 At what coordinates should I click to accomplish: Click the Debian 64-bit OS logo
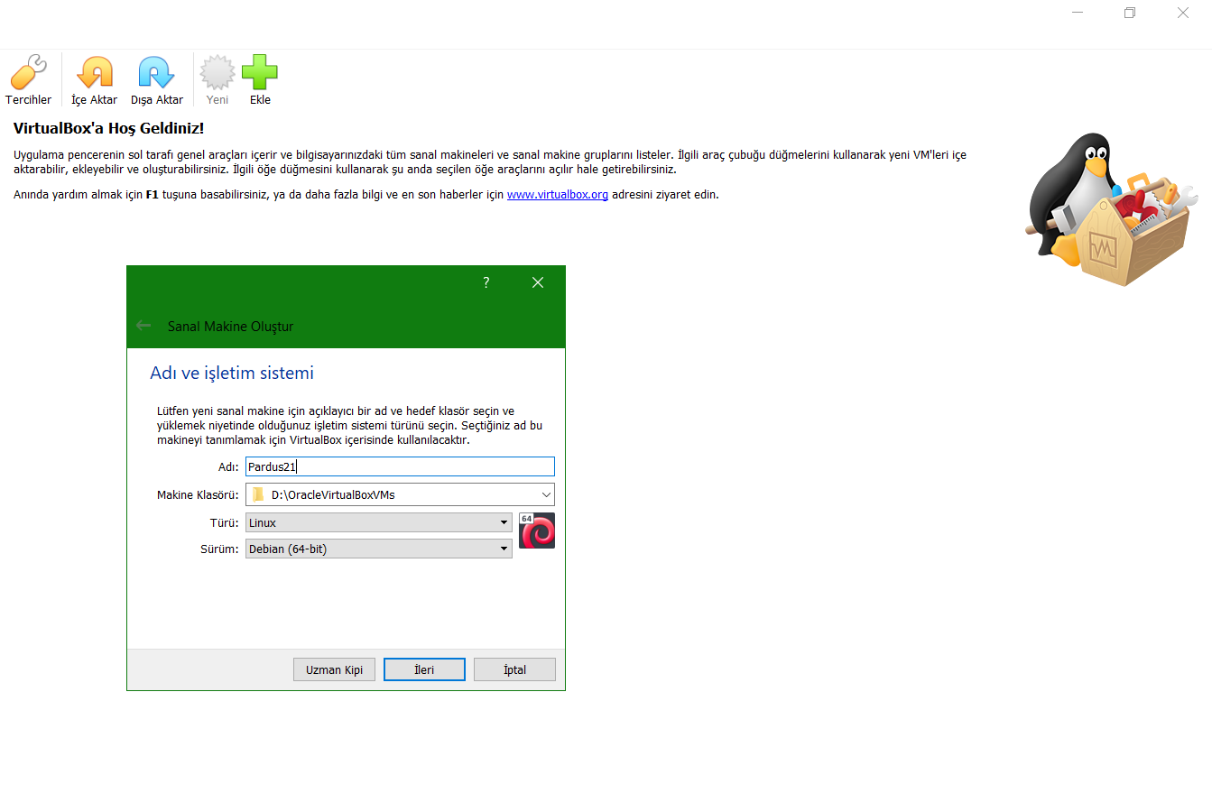click(x=537, y=531)
